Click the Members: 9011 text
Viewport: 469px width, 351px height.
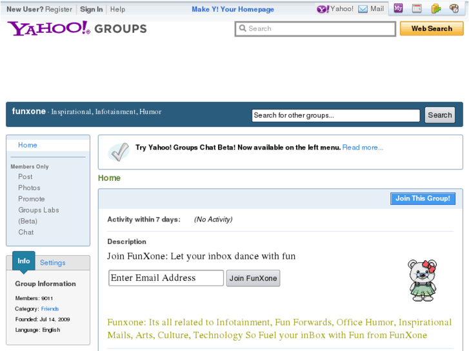click(34, 298)
